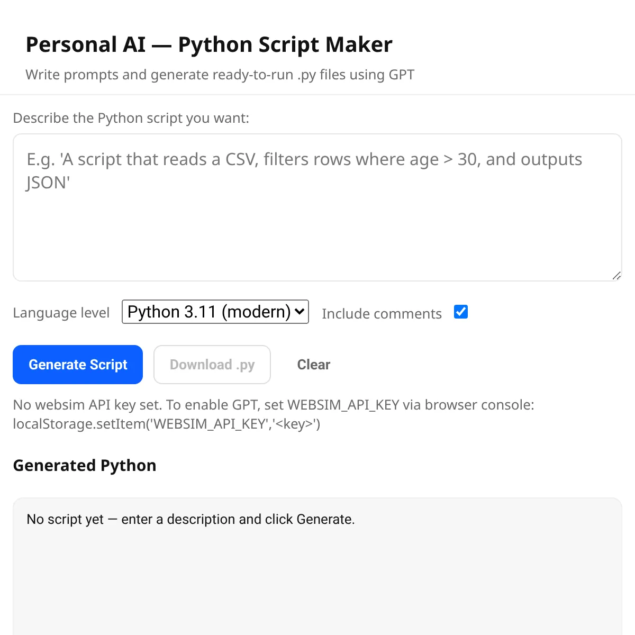635x635 pixels.
Task: Click the dropdown arrow on language selector
Action: pyautogui.click(x=298, y=312)
